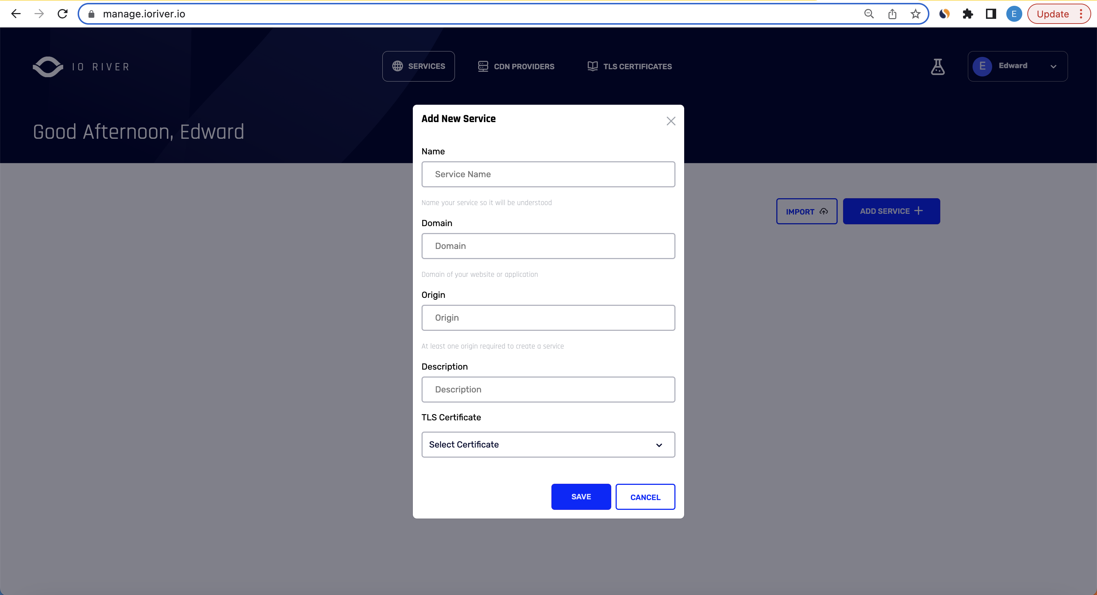The image size is (1097, 595).
Task: Open the Select Certificate dropdown
Action: pyautogui.click(x=548, y=445)
